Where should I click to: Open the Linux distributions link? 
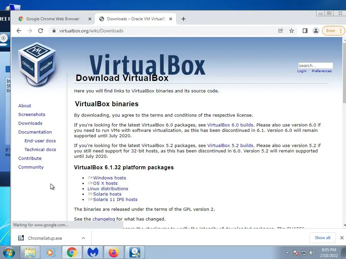tap(108, 189)
